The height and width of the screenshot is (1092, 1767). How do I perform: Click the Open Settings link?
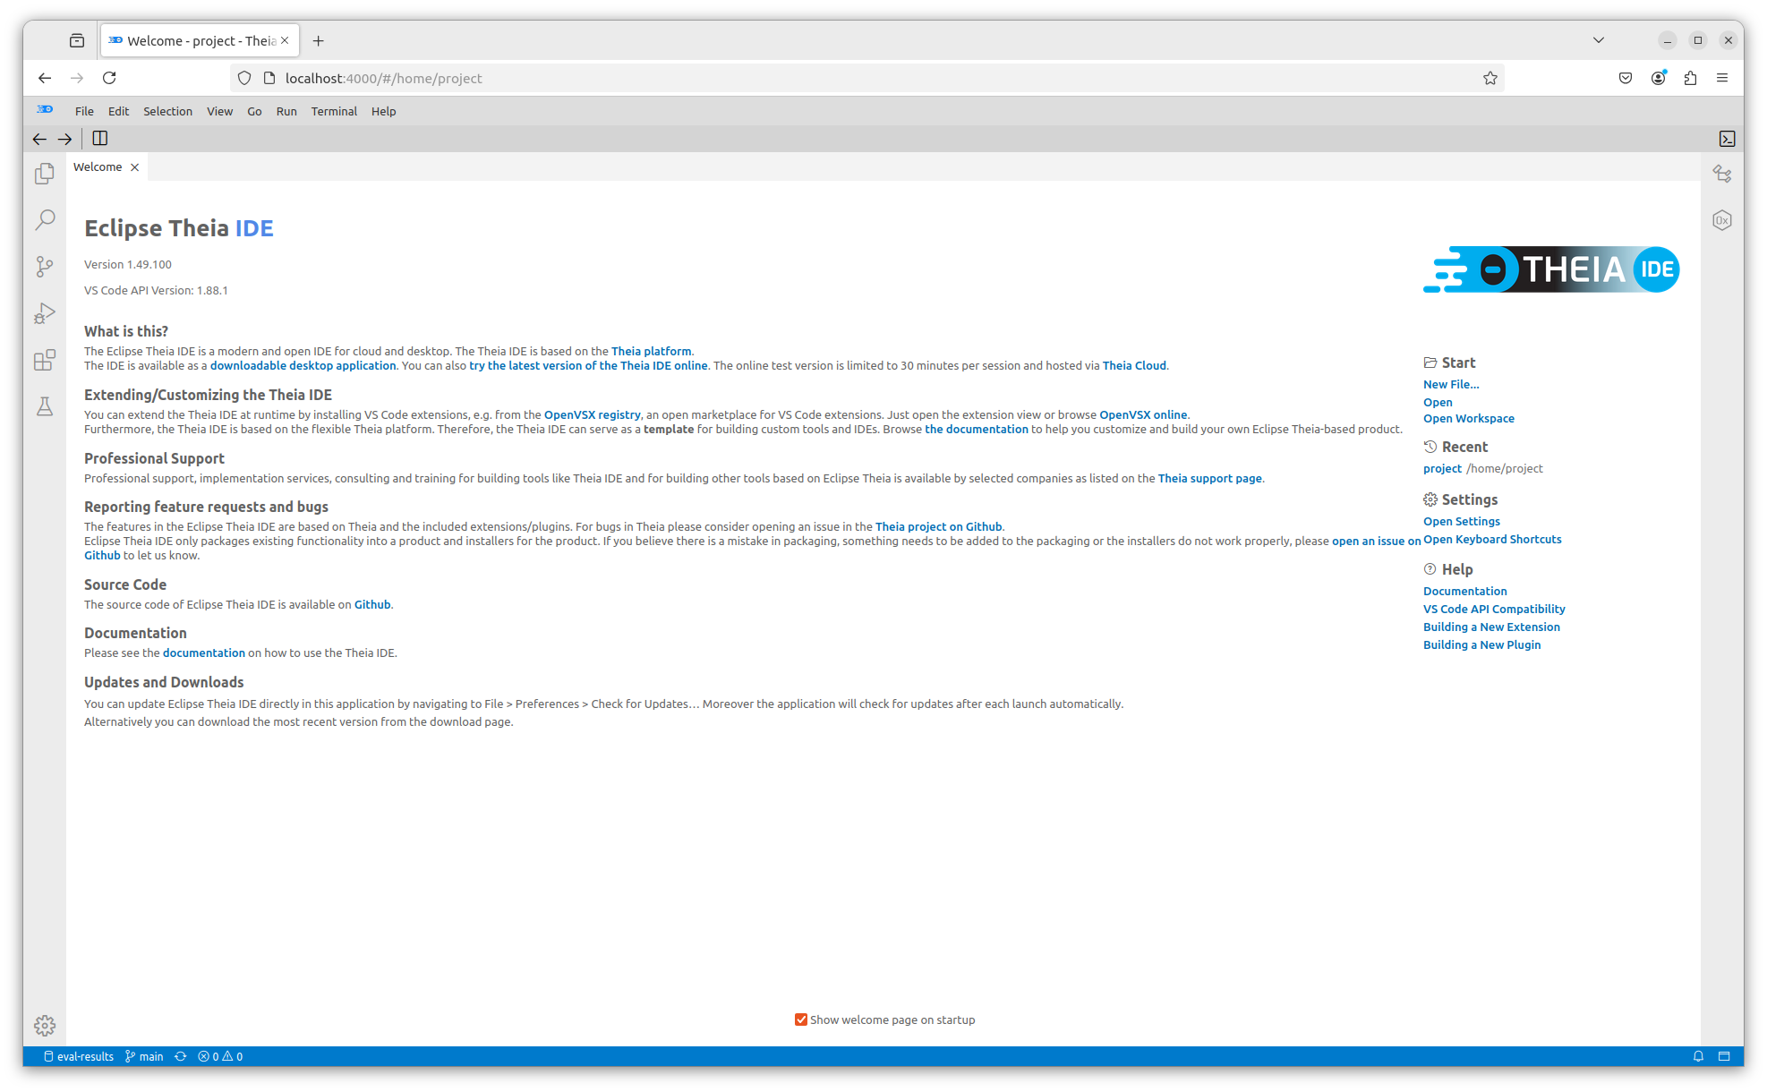(1462, 521)
